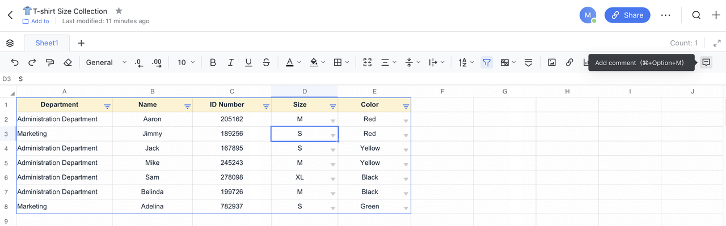Click the blue Share button
Screen dimensions: 726x226
(627, 15)
